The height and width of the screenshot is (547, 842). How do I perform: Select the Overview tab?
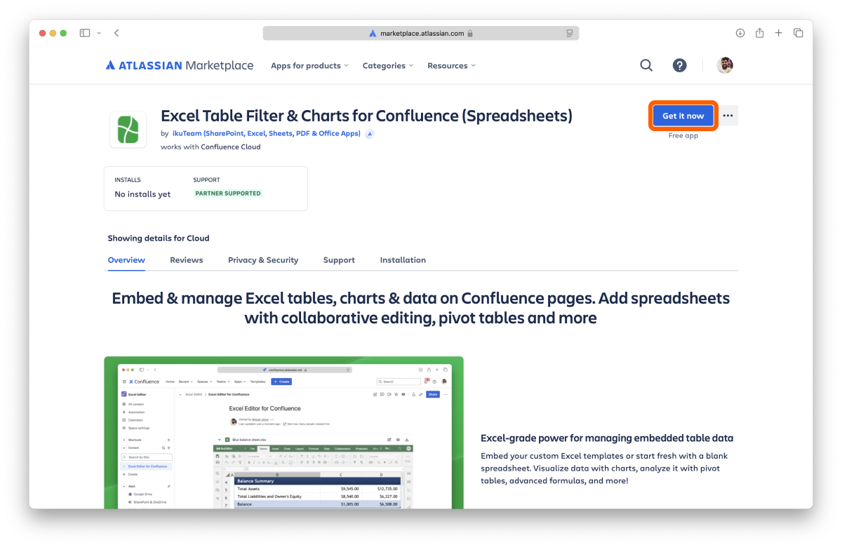126,260
